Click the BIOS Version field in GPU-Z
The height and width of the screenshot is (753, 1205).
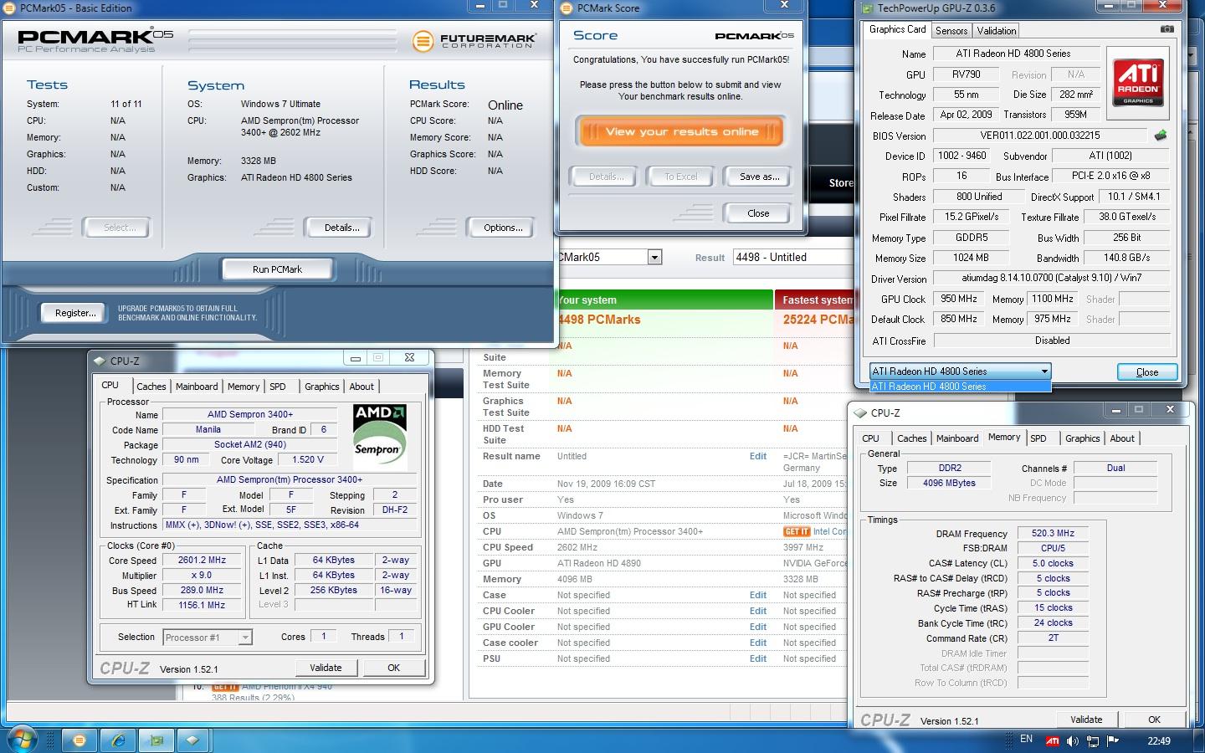[x=1039, y=136]
